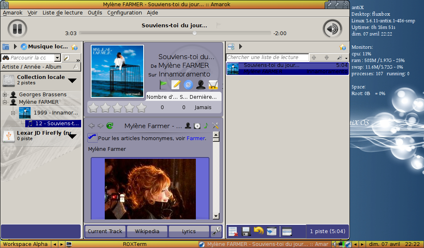Screen dimensions: 424x248
Task: Click media sources breadcrumb arrow
Action: (x=15, y=47)
